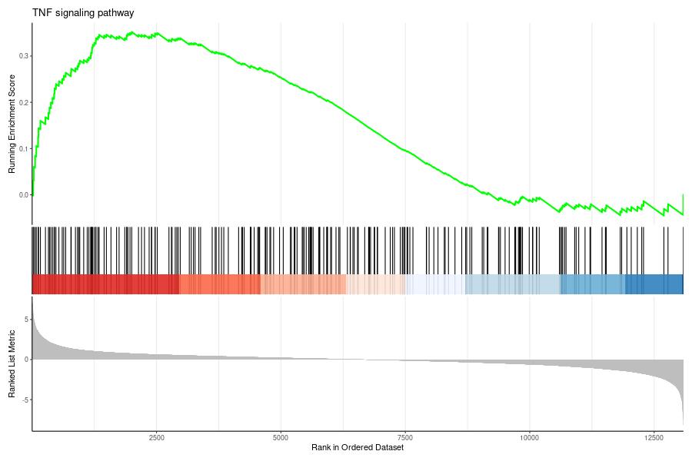The image size is (692, 461).
Task: Select the "Running Enrichment Score" y-axis label
Action: point(12,124)
